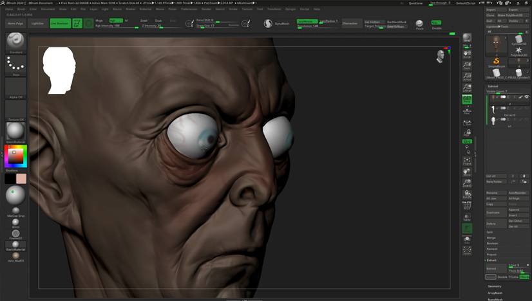This screenshot has height=301, width=532.
Task: Pick the Framer01 material
Action: click(x=15, y=234)
